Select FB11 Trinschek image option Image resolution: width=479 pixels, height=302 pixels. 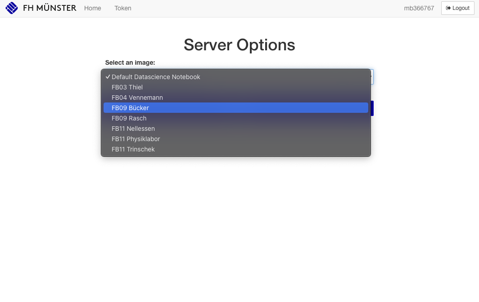133,149
